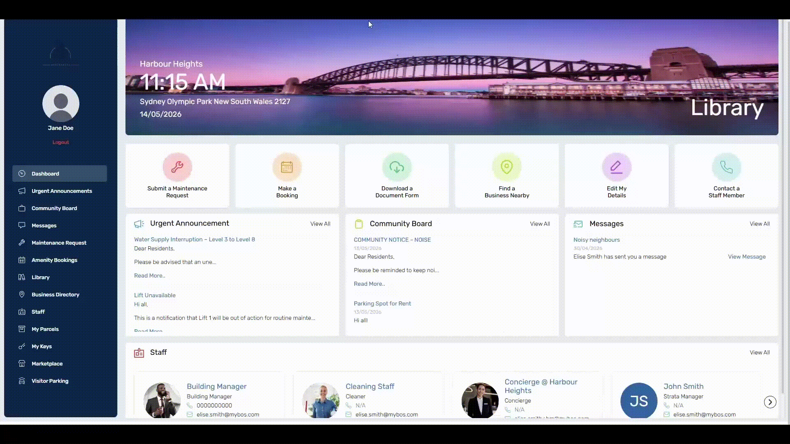Viewport: 790px width, 444px height.
Task: Click the Download a Document Form cloud icon
Action: pos(397,167)
